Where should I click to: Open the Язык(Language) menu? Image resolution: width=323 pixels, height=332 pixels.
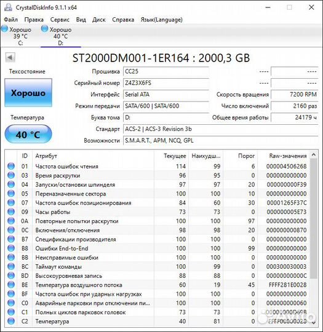tap(161, 20)
